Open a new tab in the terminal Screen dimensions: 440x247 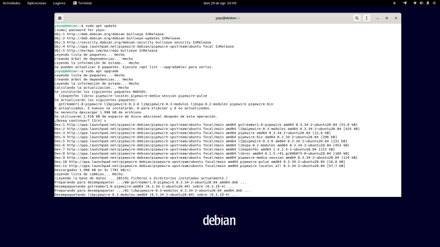[60, 18]
